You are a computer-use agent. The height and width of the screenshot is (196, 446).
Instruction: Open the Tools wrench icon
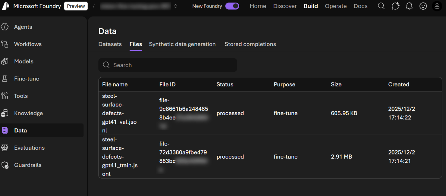5,96
